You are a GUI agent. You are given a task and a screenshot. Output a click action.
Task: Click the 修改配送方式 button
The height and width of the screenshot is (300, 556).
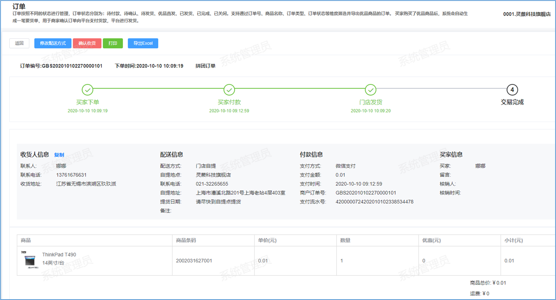point(53,43)
